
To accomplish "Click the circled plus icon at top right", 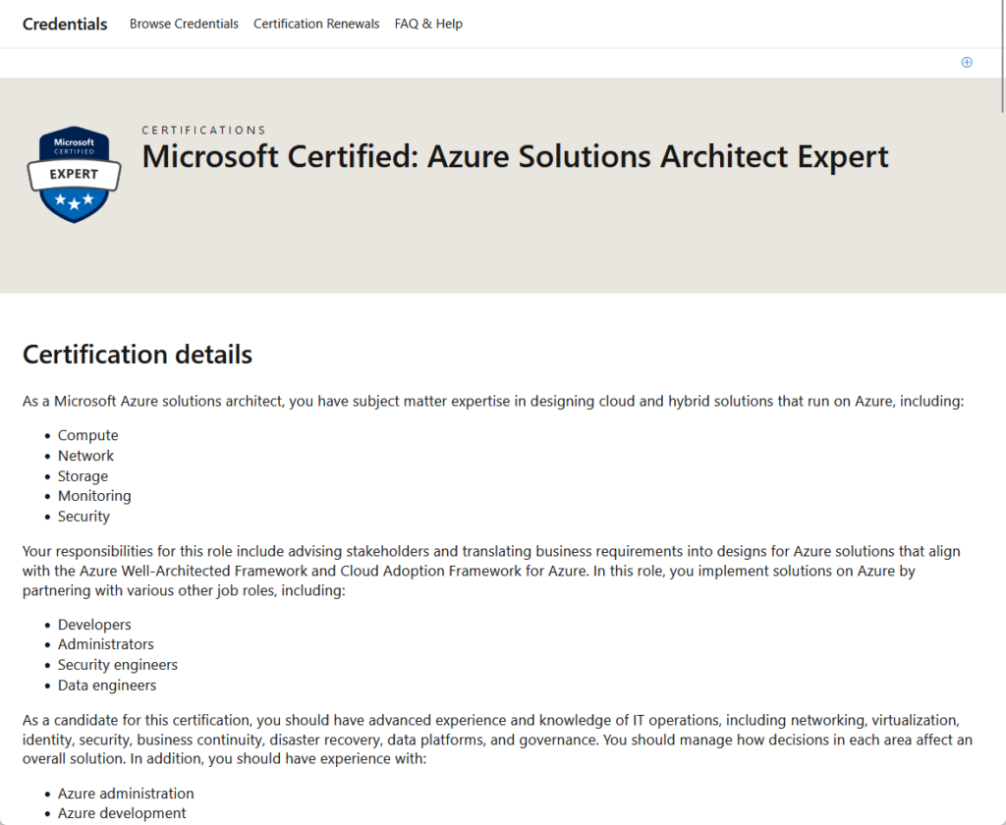I will point(967,62).
